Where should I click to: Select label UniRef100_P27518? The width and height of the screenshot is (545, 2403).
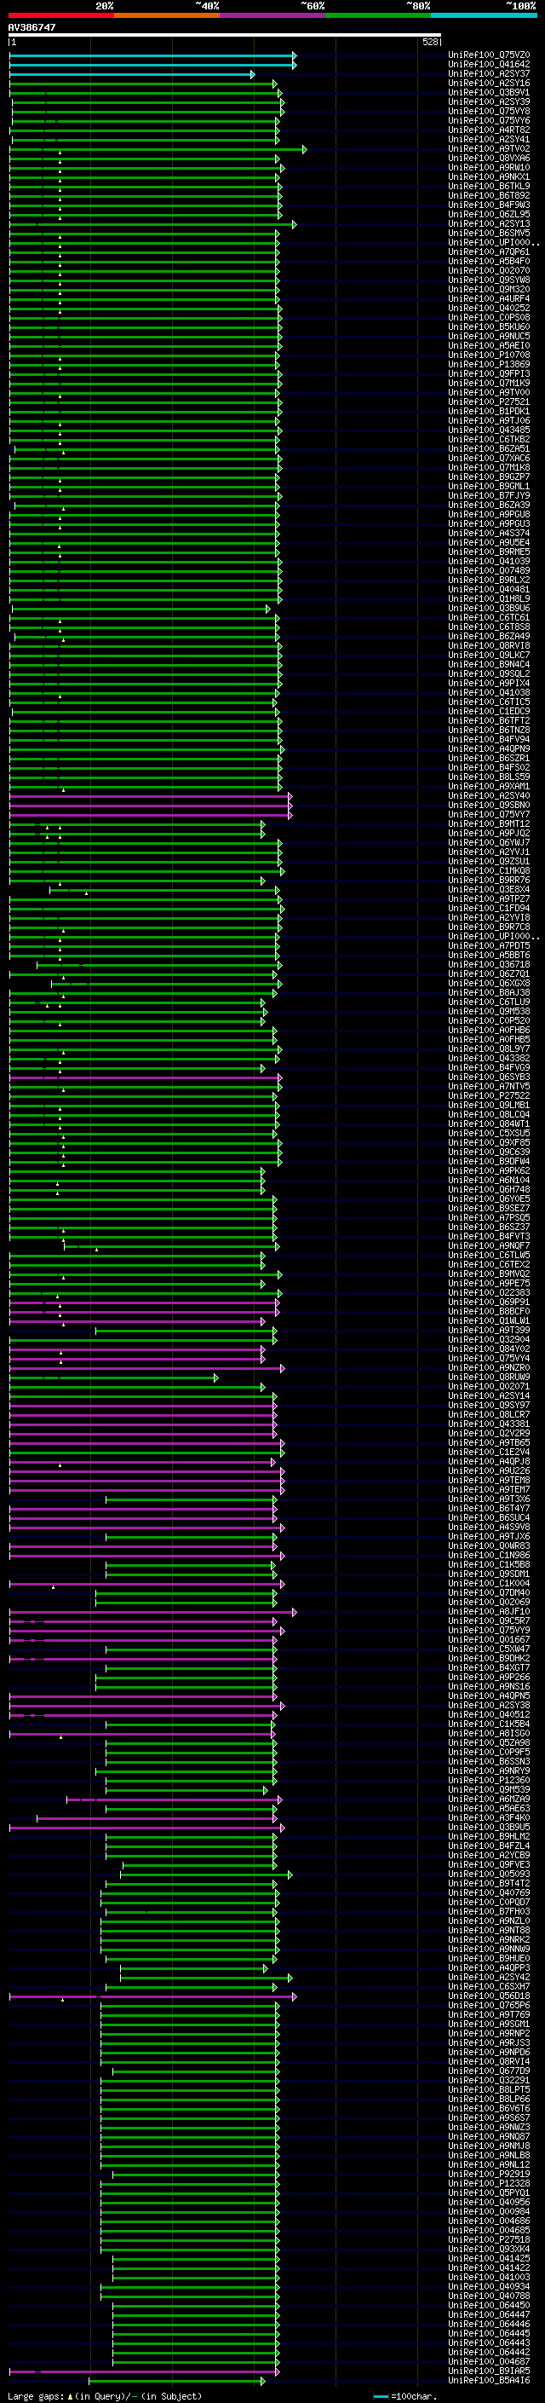tap(488, 2241)
